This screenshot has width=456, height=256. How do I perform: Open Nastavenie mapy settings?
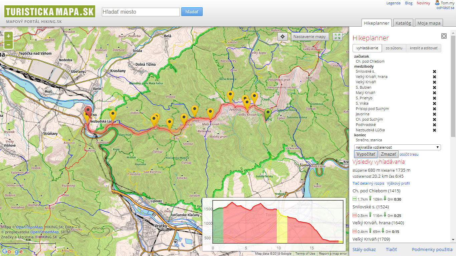coord(310,36)
